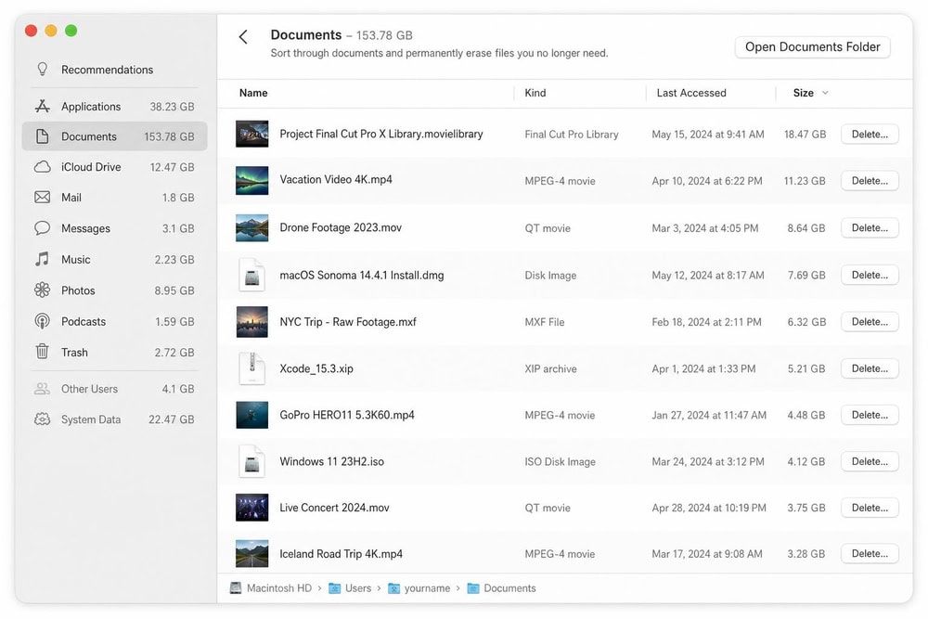Click the Documents folder icon in path bar
The width and height of the screenshot is (928, 619).
click(x=473, y=588)
